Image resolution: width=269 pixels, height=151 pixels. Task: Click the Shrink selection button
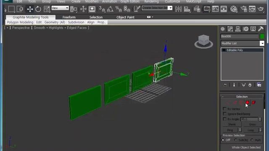pyautogui.click(x=232, y=124)
